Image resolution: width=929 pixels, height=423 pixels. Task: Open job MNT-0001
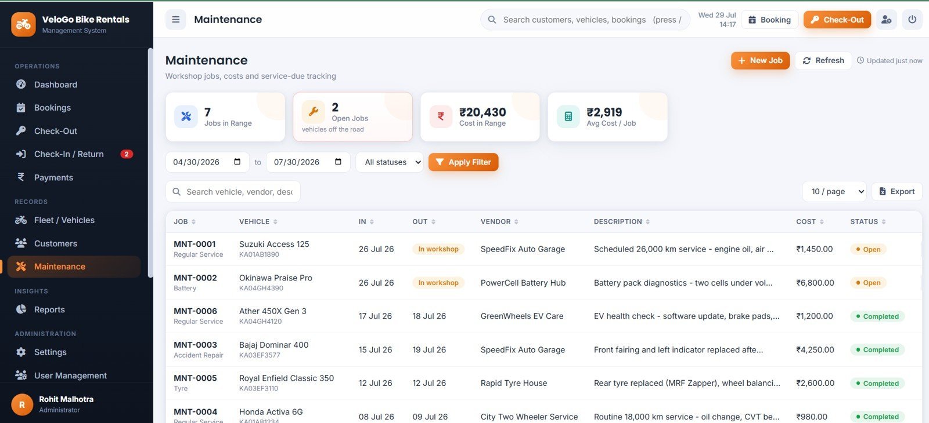click(x=195, y=244)
